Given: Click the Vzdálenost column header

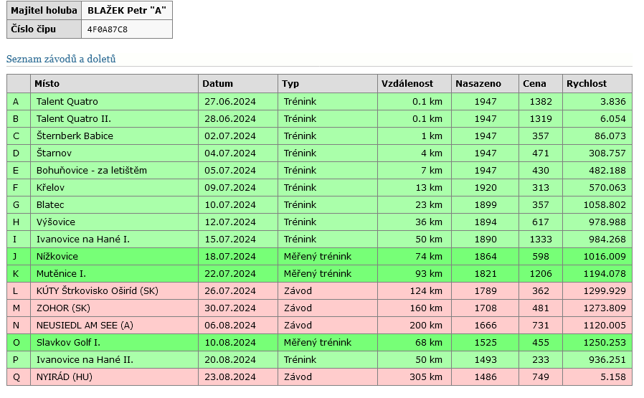Looking at the screenshot, I should (x=407, y=83).
